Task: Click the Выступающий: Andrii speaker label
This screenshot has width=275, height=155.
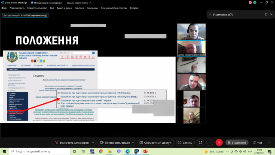Action: coord(25,15)
